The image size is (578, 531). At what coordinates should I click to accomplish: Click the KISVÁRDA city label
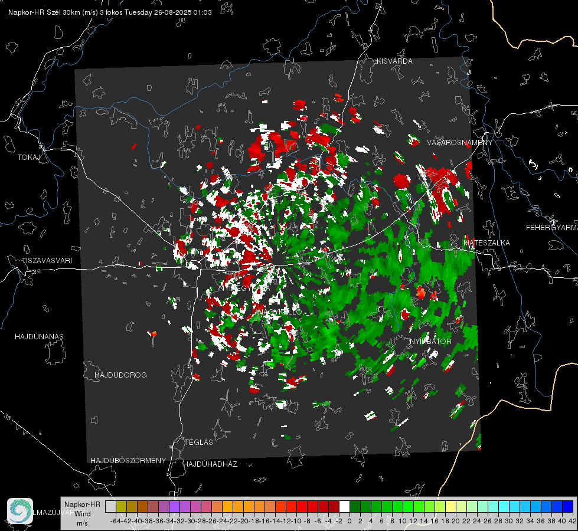[x=394, y=61]
